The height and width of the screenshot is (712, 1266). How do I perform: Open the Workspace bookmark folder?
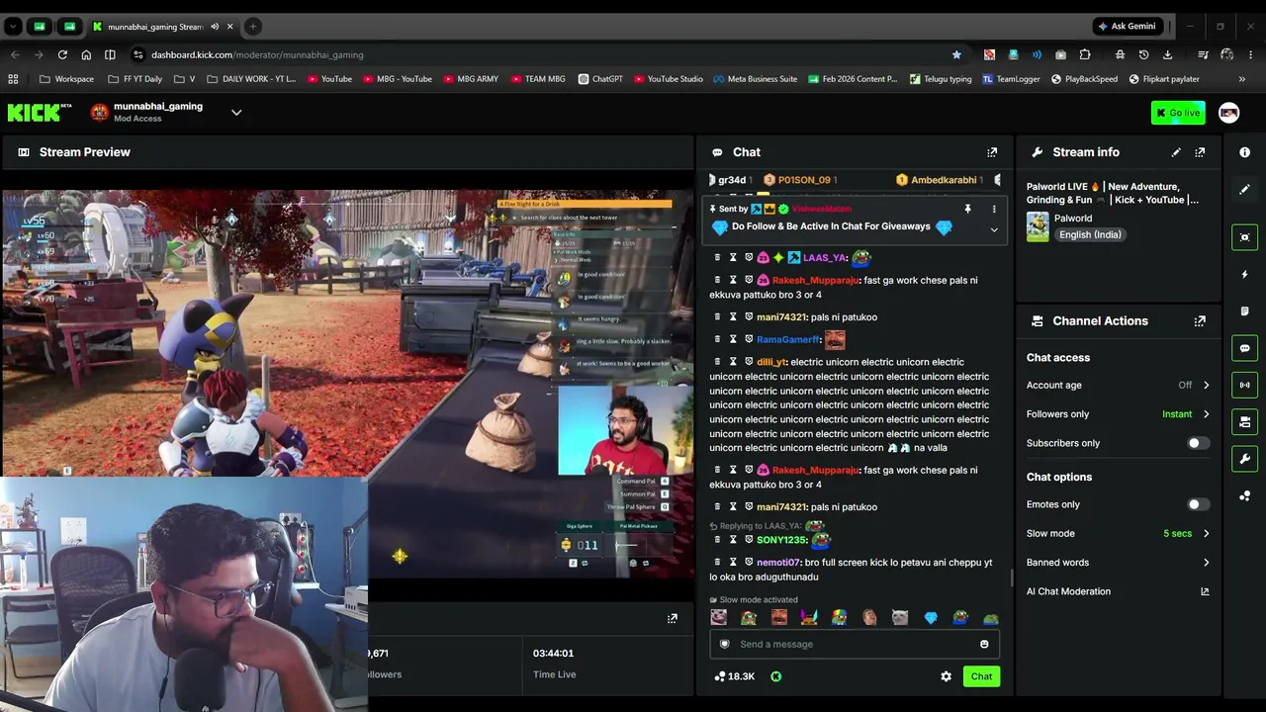click(67, 79)
